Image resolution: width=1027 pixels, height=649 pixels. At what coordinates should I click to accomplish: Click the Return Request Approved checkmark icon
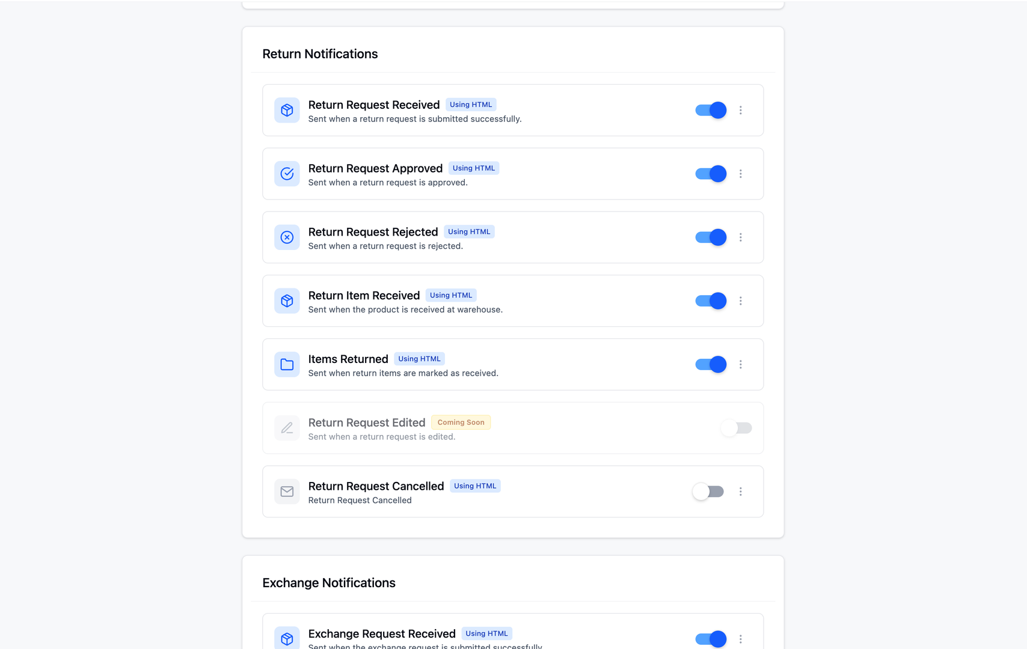click(x=287, y=174)
